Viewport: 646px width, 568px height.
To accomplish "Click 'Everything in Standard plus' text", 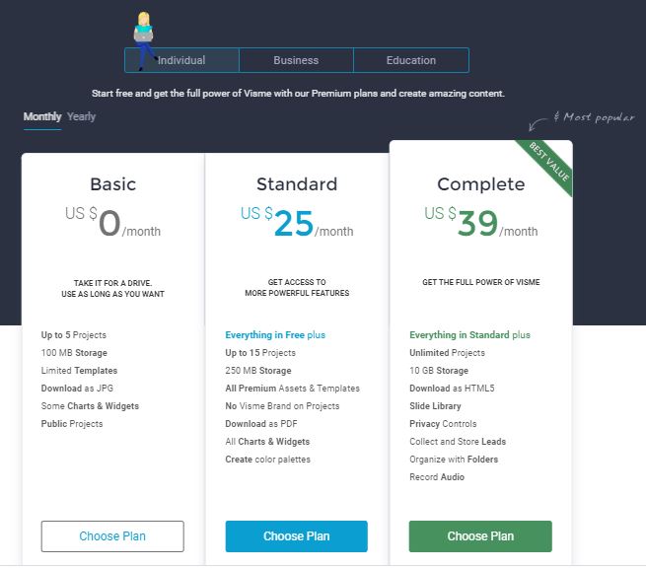I will [469, 335].
